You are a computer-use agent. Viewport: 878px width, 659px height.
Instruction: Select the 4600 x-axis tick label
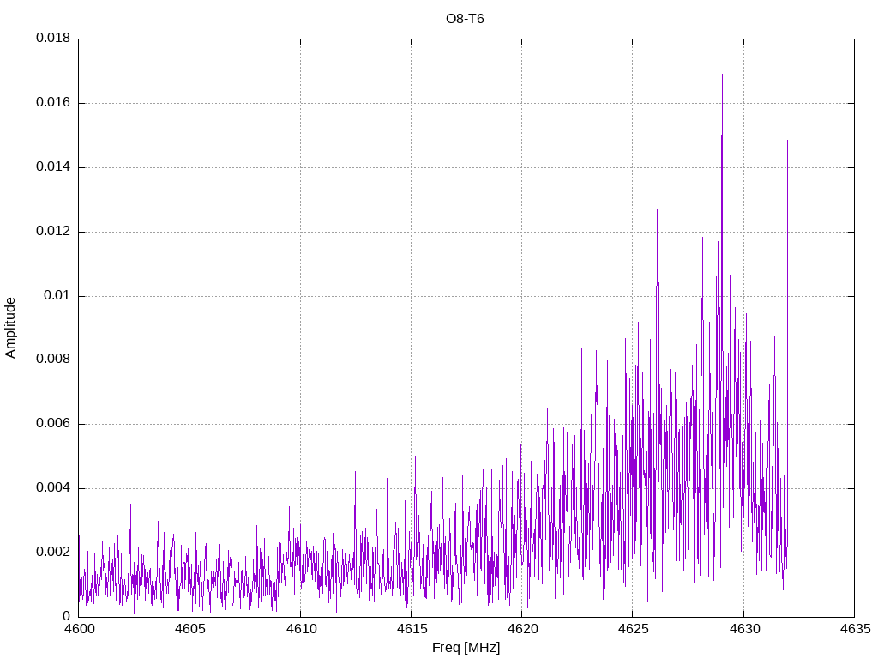click(x=79, y=629)
